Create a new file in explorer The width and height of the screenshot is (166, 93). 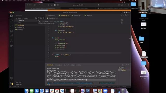(x=36, y=18)
